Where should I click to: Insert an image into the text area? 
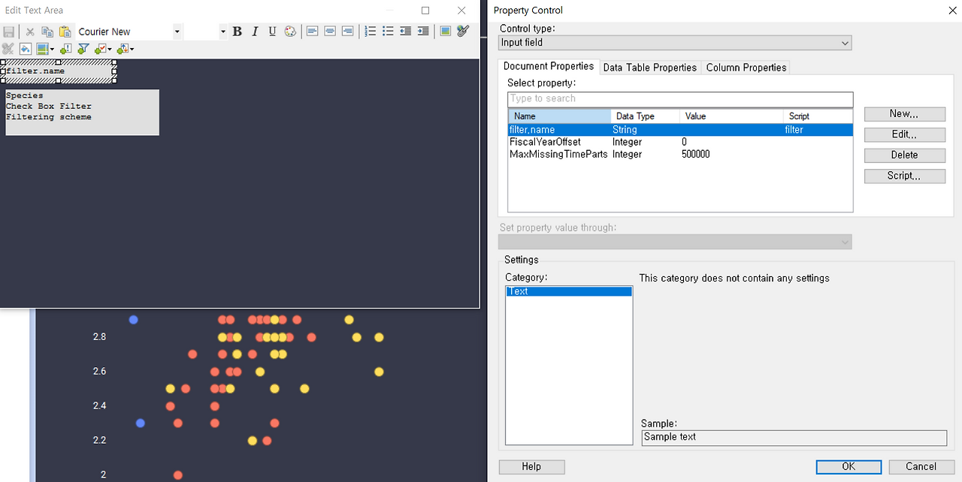point(443,31)
